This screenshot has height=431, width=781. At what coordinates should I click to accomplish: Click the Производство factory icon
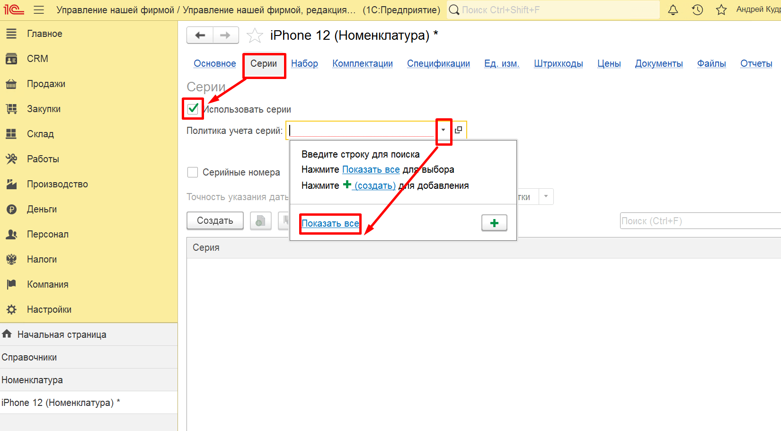coord(11,184)
